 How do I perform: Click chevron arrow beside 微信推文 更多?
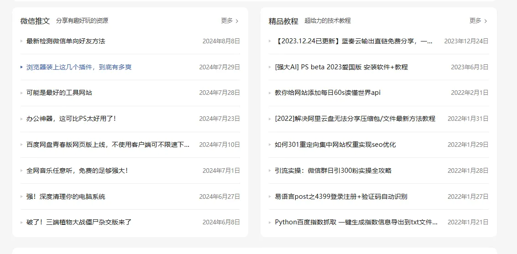coord(237,21)
